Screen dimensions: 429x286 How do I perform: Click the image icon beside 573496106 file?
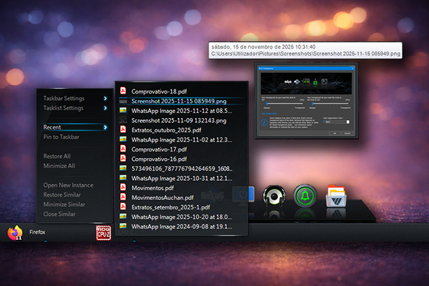(123, 168)
